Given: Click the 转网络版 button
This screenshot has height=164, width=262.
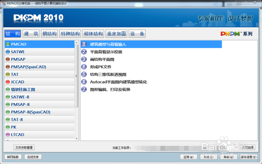Looking at the screenshot, I should click(13, 157).
